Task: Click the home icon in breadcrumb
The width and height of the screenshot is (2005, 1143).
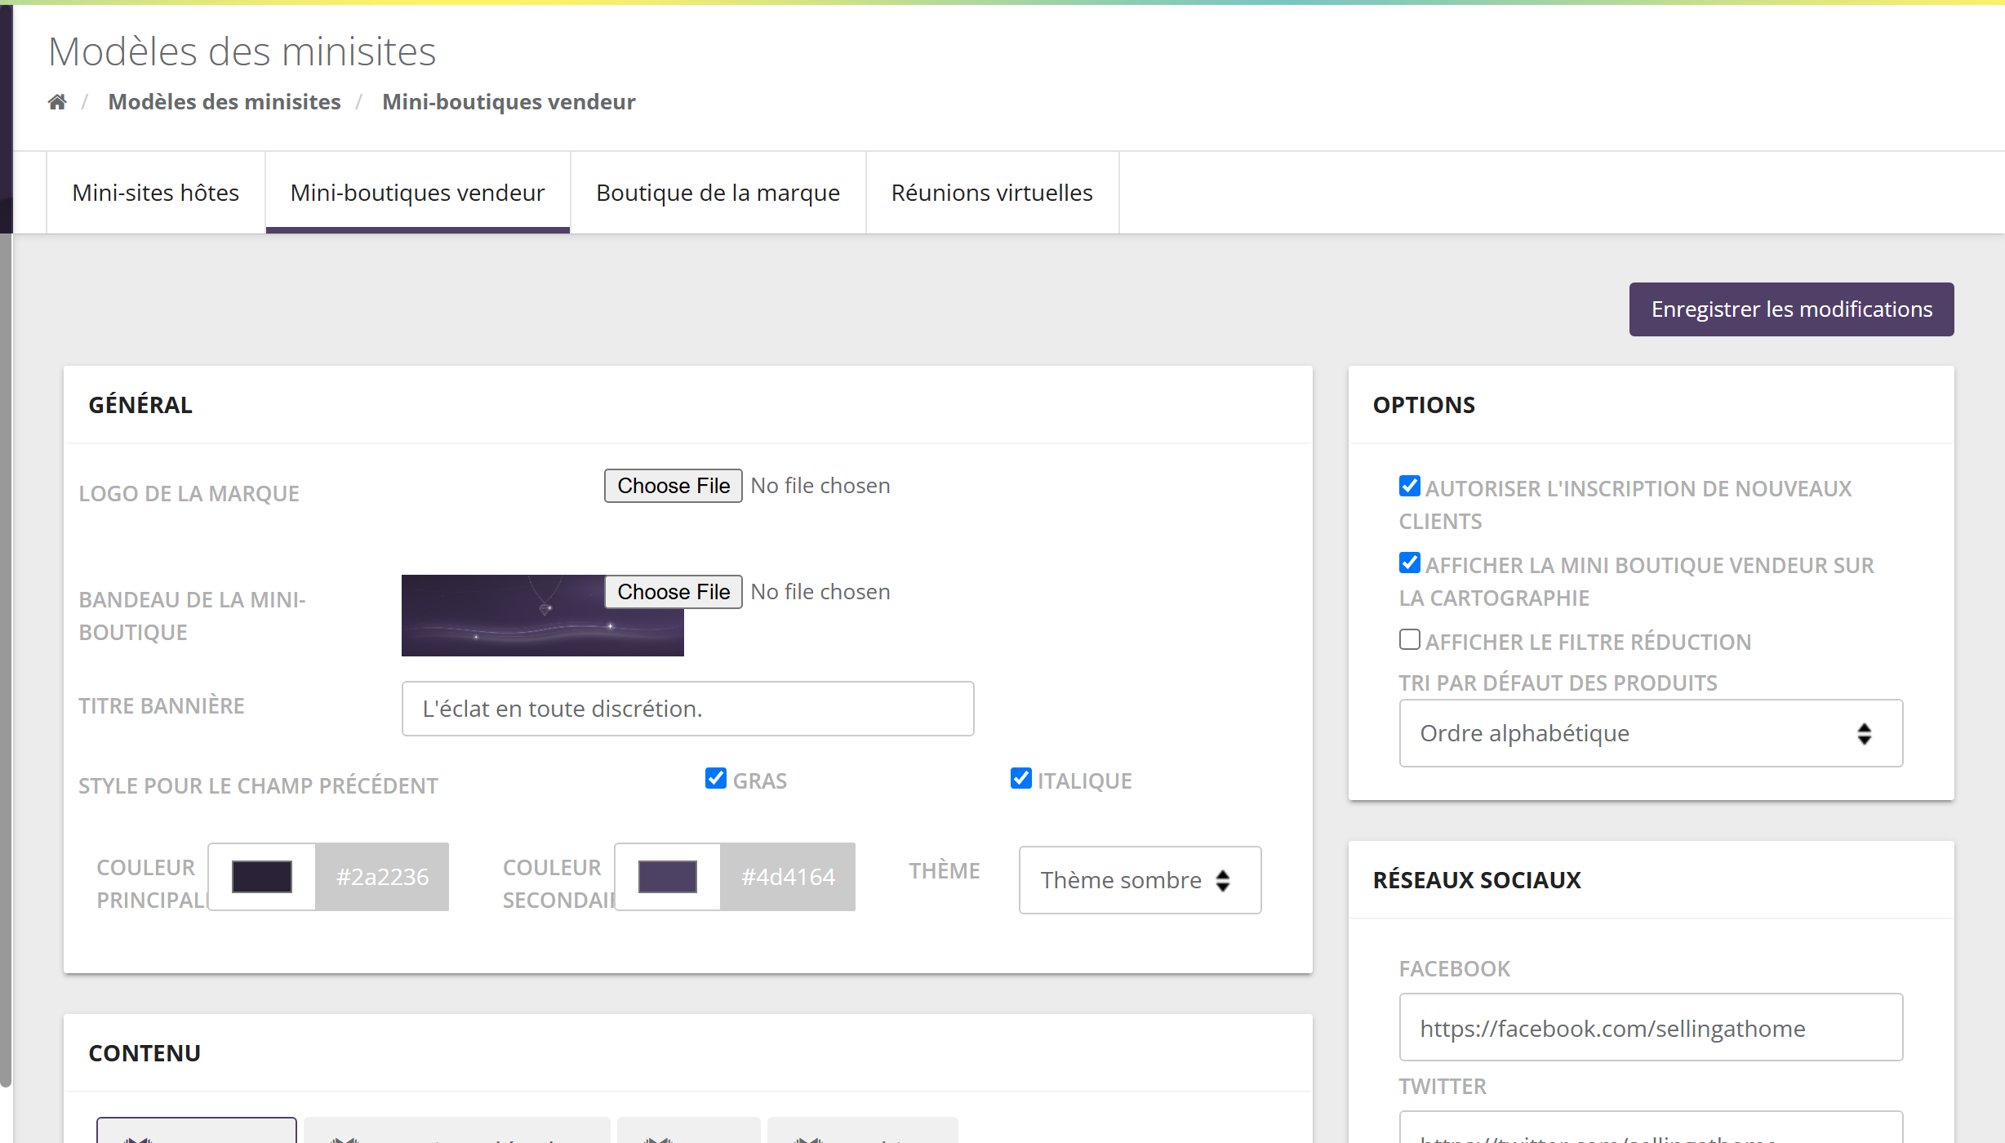Action: pyautogui.click(x=57, y=102)
